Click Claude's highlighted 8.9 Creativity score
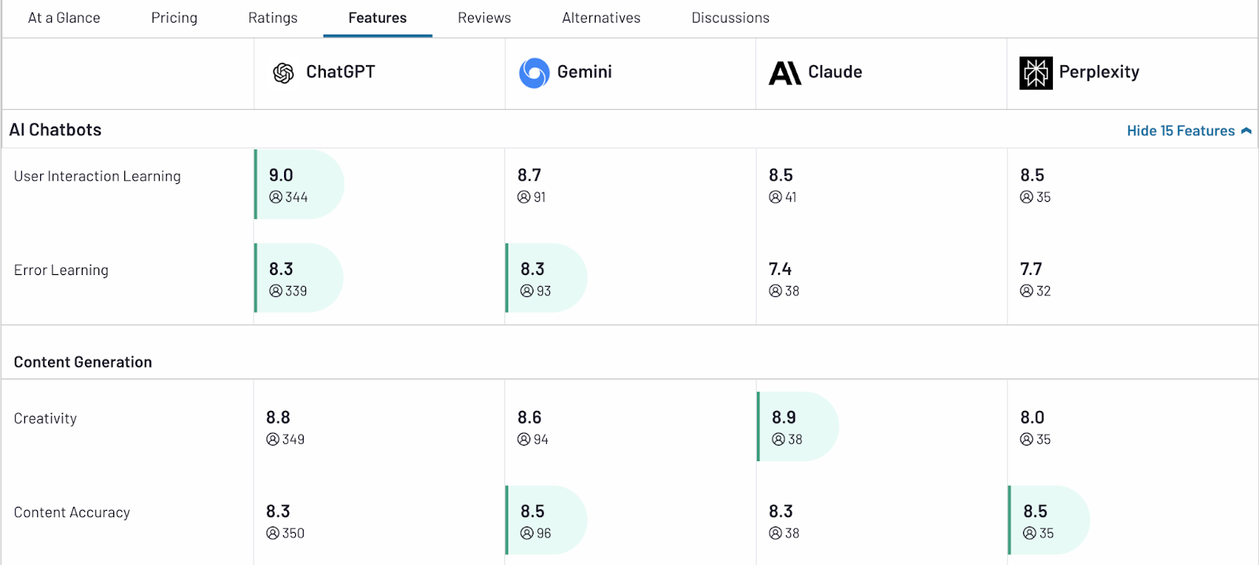 (784, 417)
